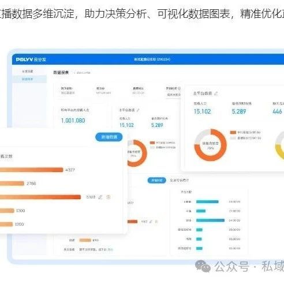
Task: Click the live room title in the blue header
Action: pos(152,59)
